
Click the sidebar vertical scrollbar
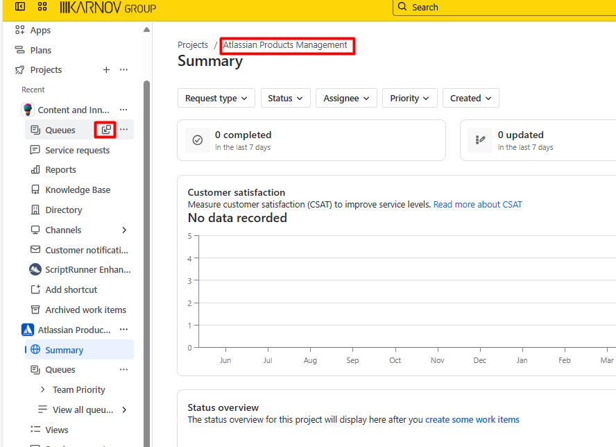(146, 263)
